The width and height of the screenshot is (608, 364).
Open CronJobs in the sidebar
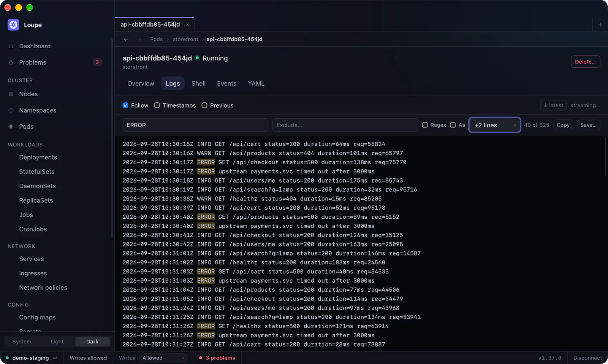33,229
